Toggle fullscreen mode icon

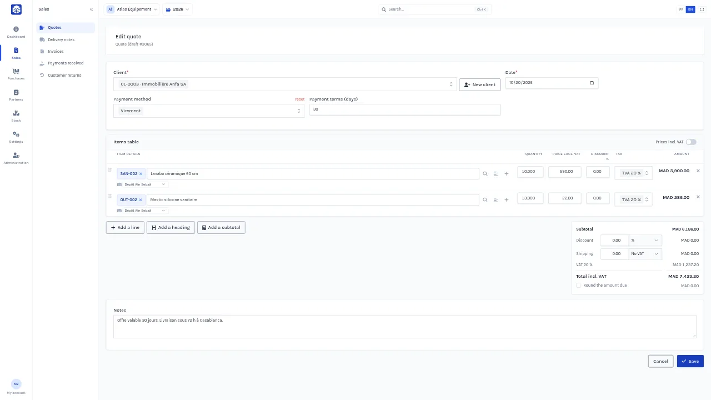702,9
